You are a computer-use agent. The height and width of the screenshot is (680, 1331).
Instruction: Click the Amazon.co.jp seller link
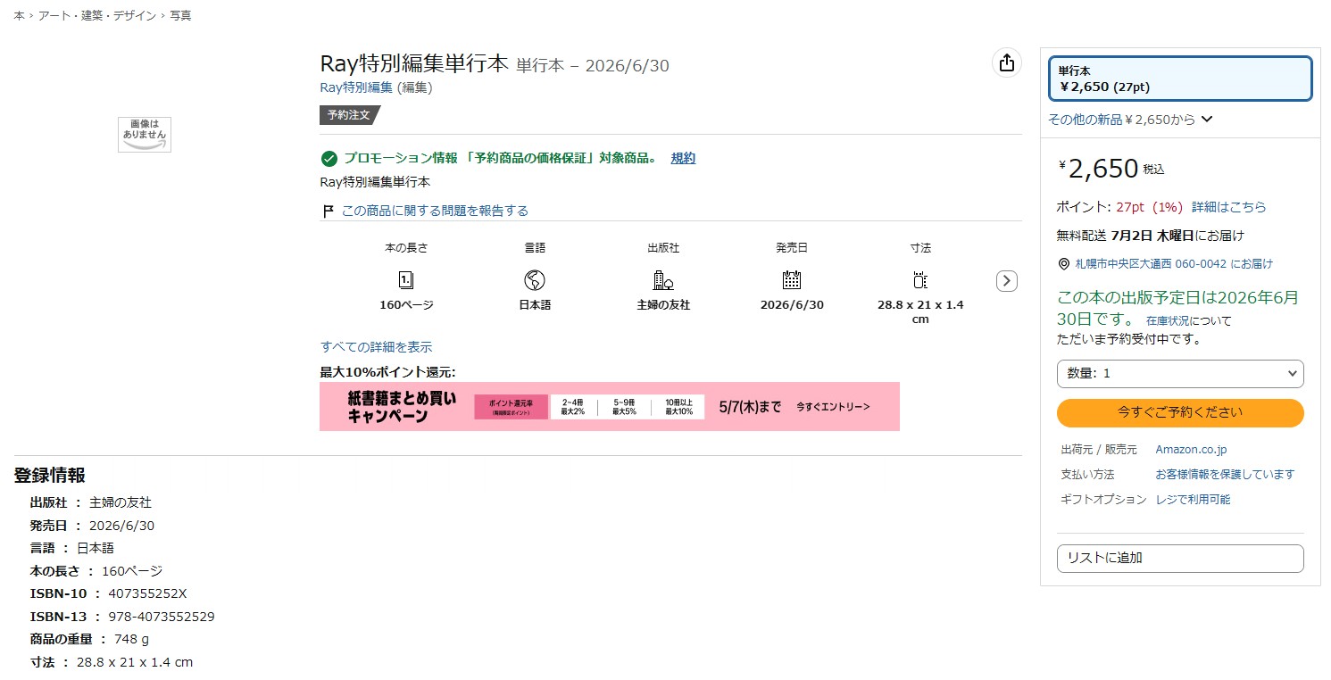[1191, 450]
